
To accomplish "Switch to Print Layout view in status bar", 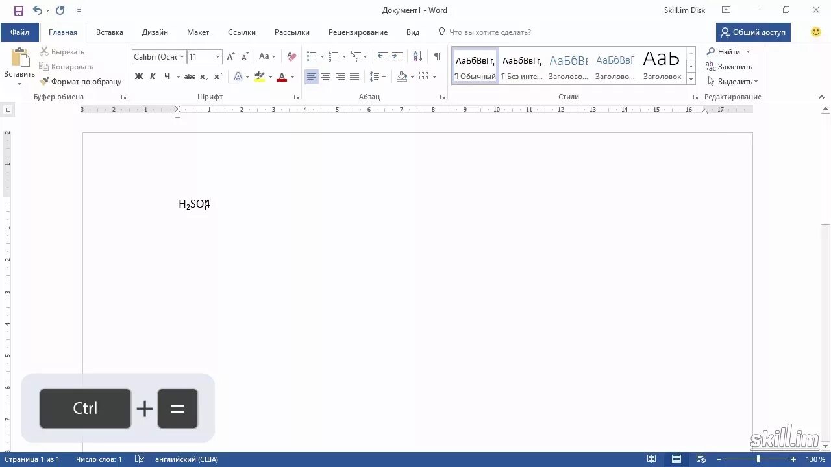I will pos(676,459).
